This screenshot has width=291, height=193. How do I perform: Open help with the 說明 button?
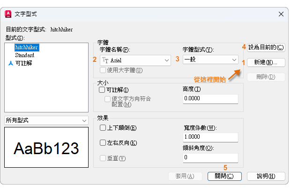[x=265, y=176]
